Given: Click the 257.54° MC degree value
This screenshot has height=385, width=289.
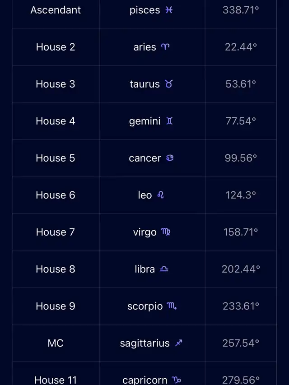Looking at the screenshot, I should (241, 343).
